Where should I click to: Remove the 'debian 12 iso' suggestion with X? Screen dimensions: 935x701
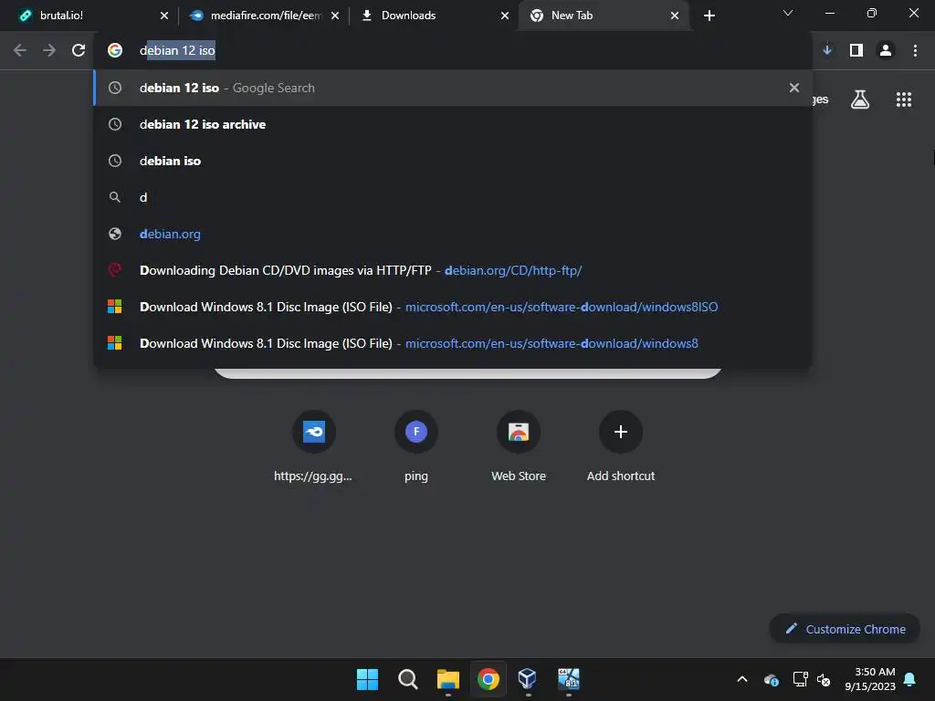[794, 88]
